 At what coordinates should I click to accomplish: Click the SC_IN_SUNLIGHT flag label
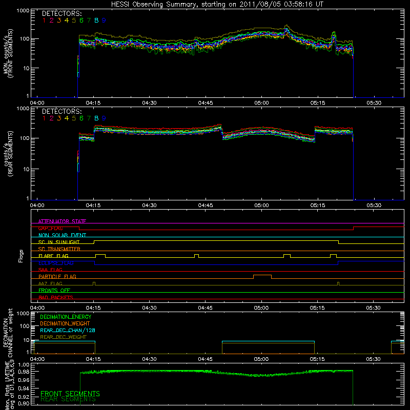(x=59, y=242)
